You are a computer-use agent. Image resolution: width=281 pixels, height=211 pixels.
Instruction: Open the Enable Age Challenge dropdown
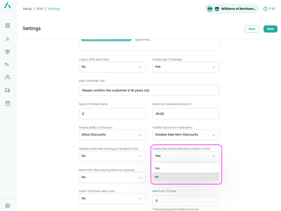pyautogui.click(x=185, y=67)
